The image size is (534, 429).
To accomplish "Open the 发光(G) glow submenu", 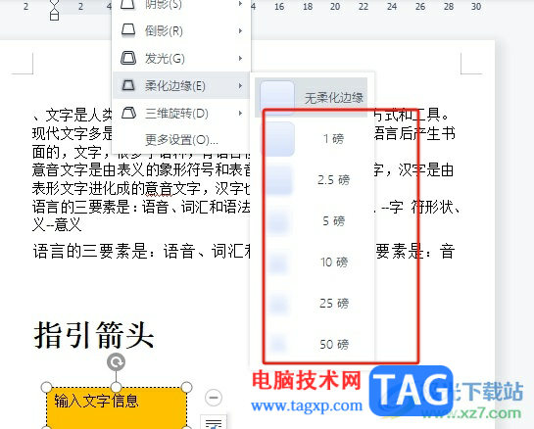I will pos(181,58).
